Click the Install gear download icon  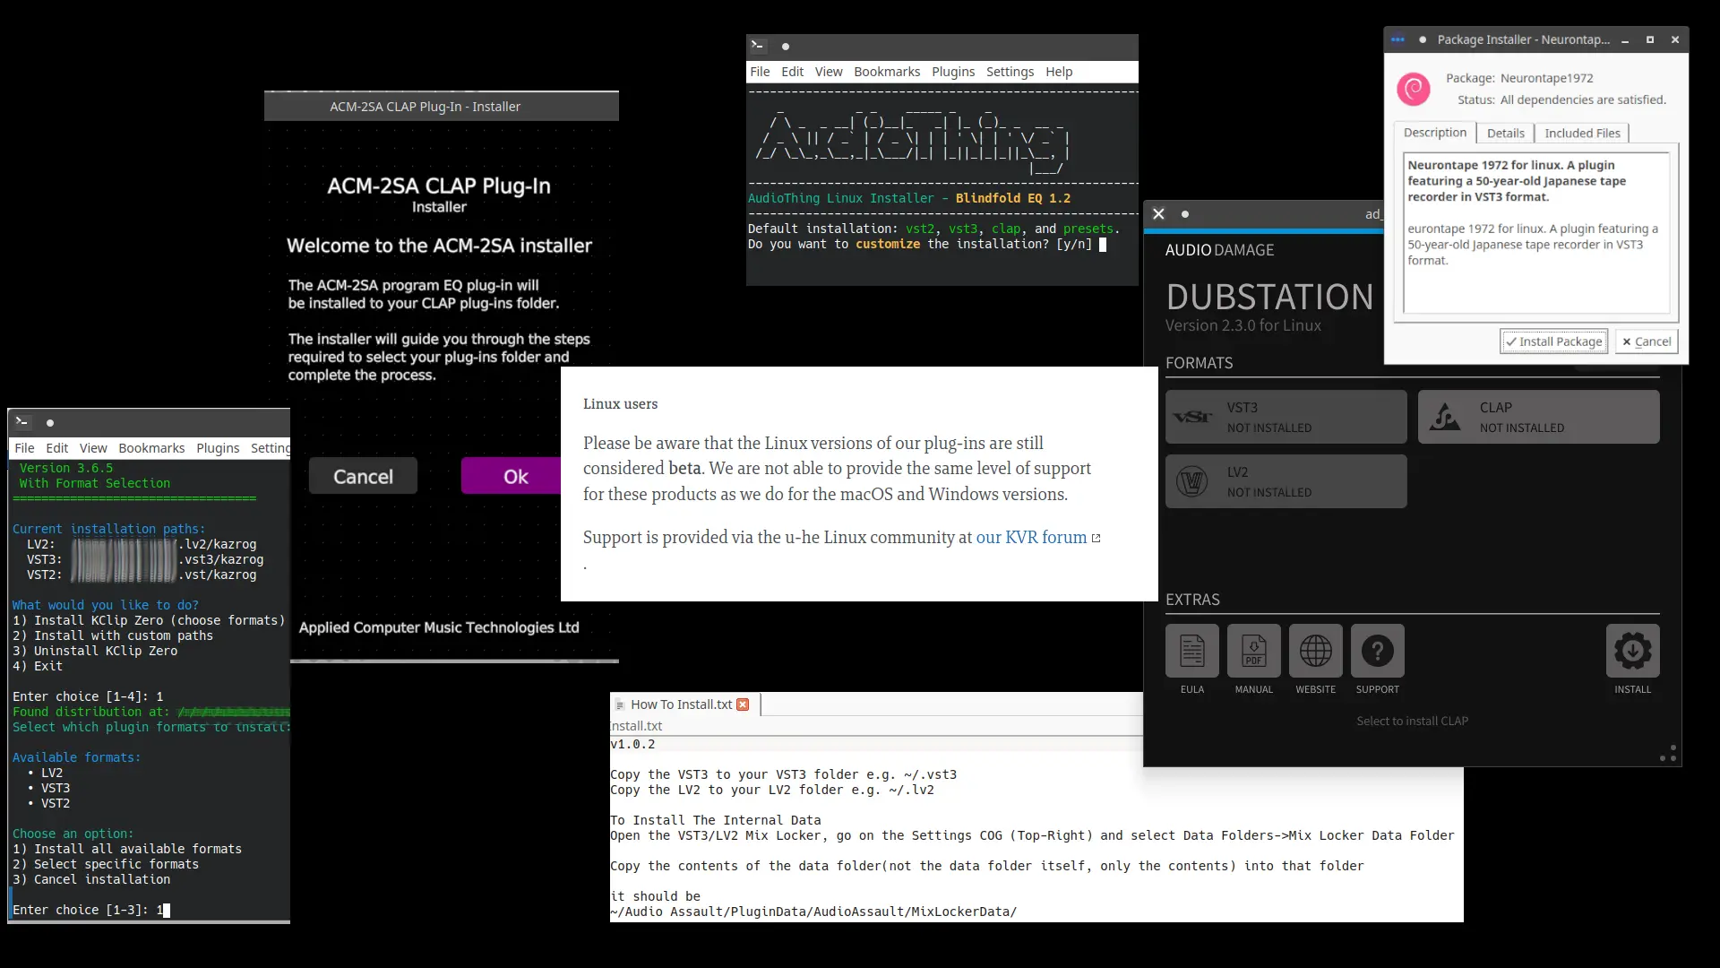1632,651
